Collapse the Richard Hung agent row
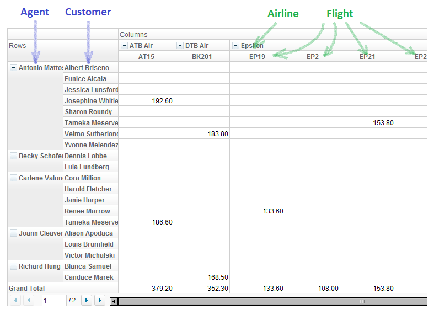This screenshot has width=434, height=315. (13, 266)
